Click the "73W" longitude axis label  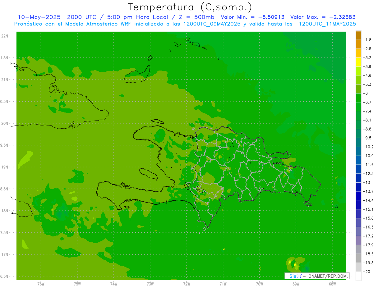[x=150, y=284]
